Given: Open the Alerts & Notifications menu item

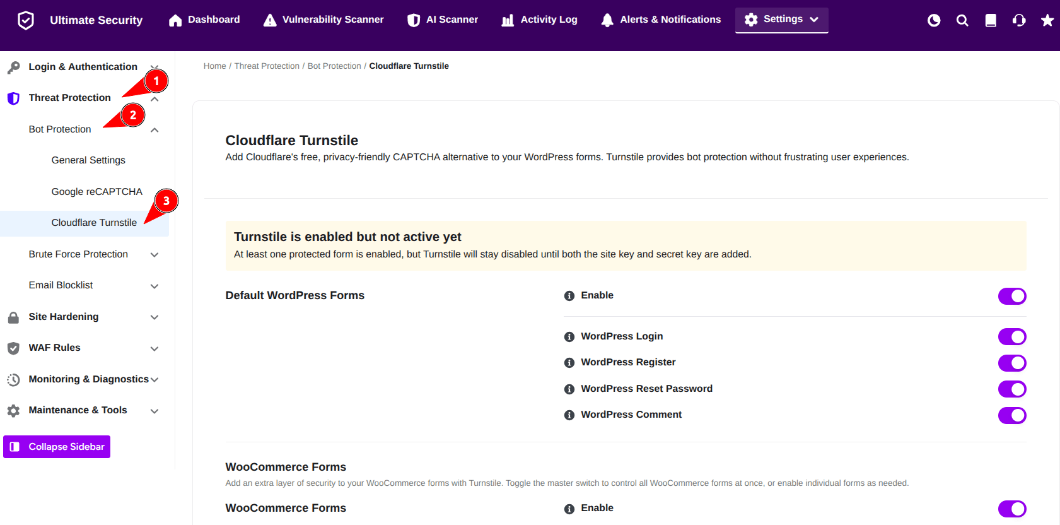Looking at the screenshot, I should (661, 20).
